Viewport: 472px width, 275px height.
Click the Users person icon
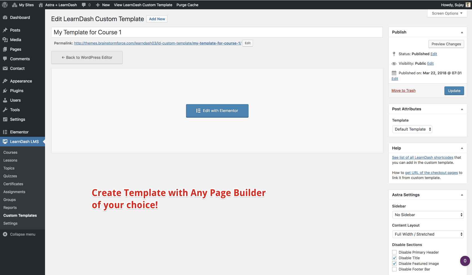pyautogui.click(x=5, y=100)
